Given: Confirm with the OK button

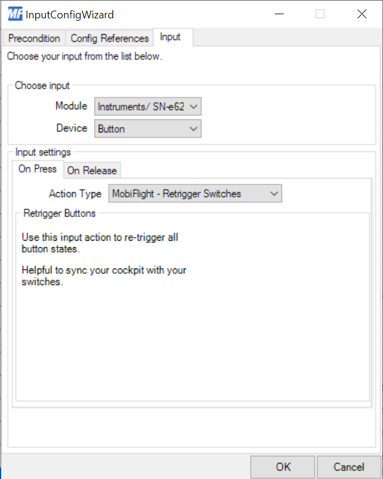Looking at the screenshot, I should [x=283, y=467].
